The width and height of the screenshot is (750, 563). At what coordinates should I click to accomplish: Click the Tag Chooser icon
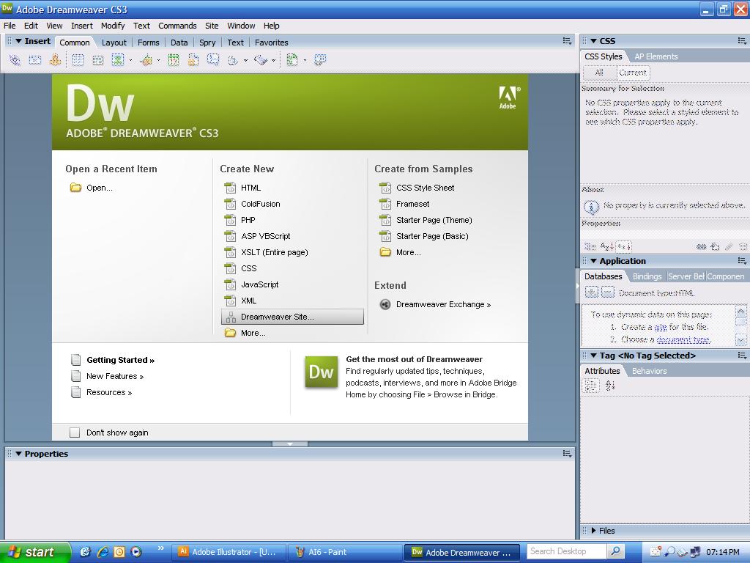point(320,60)
